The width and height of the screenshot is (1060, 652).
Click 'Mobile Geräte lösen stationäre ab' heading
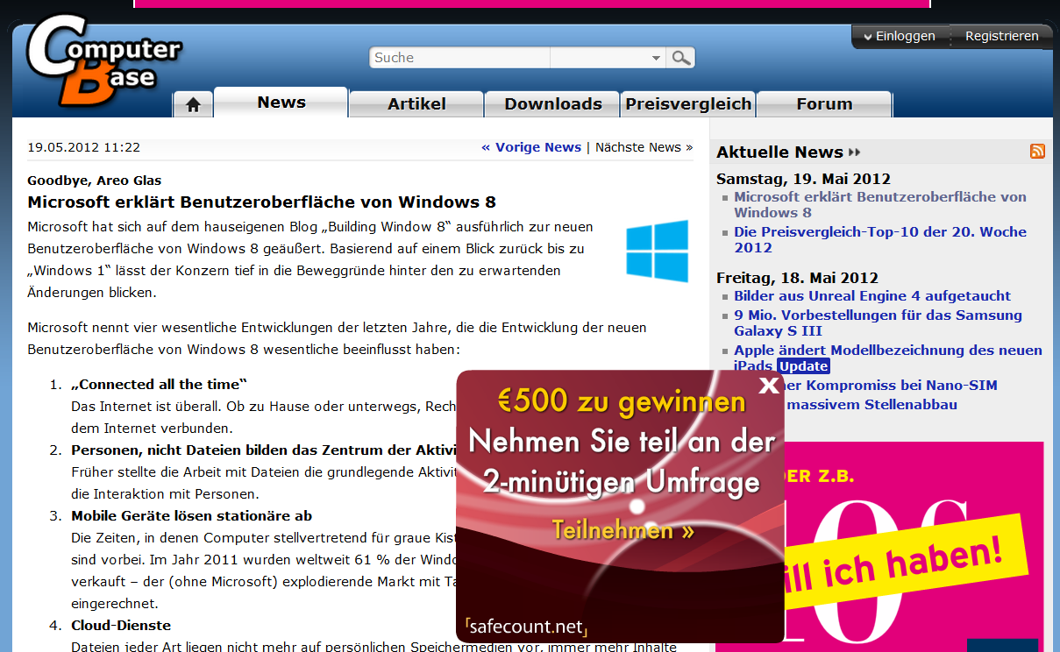(x=191, y=516)
